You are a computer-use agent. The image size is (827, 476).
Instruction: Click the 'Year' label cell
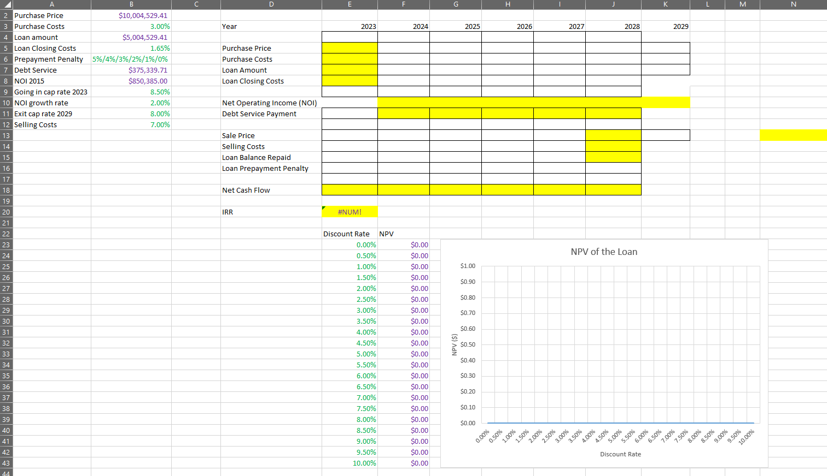coord(271,26)
